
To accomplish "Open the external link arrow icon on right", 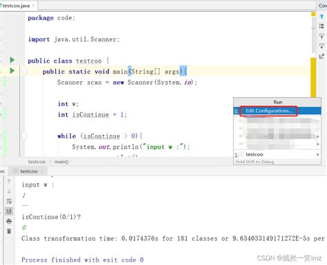I will tap(321, 56).
